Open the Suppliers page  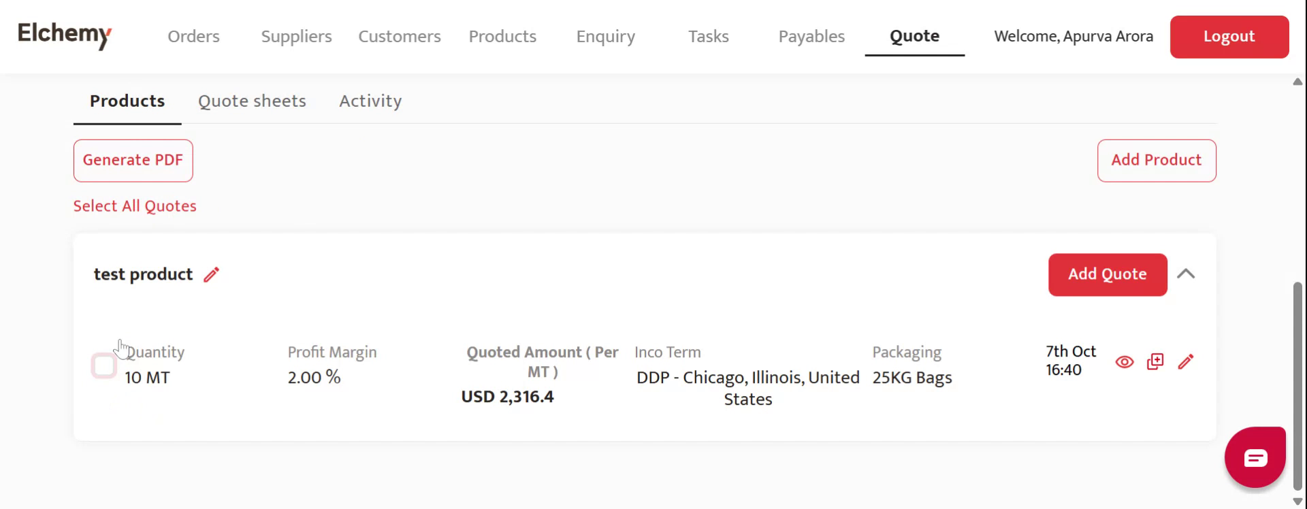(296, 37)
